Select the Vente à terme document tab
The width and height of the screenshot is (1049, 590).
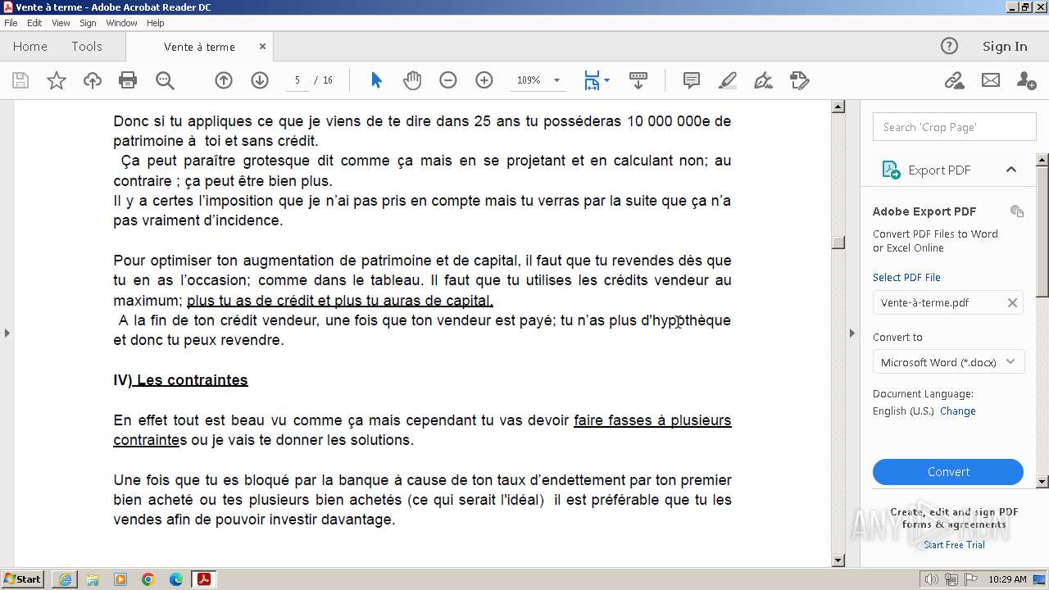coord(199,47)
